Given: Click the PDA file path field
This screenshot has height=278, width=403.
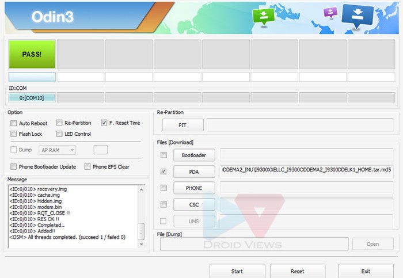Looking at the screenshot, I should tap(307, 171).
